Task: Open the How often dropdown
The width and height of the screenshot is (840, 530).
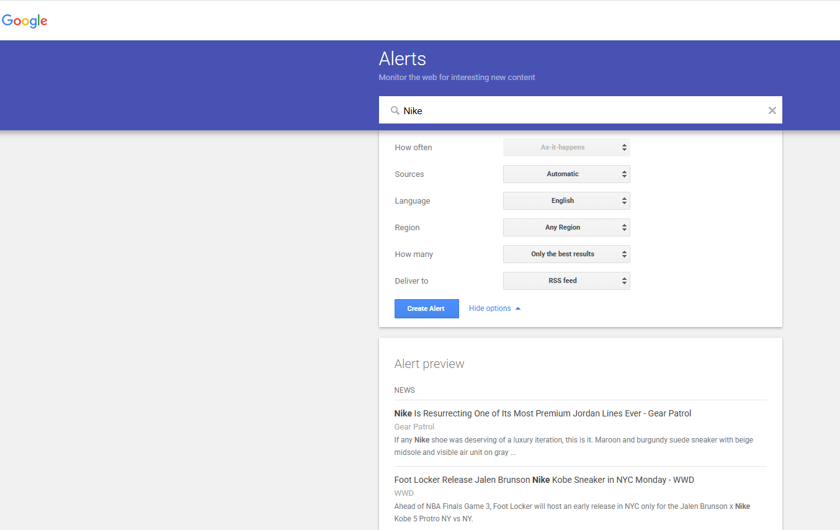Action: 566,148
